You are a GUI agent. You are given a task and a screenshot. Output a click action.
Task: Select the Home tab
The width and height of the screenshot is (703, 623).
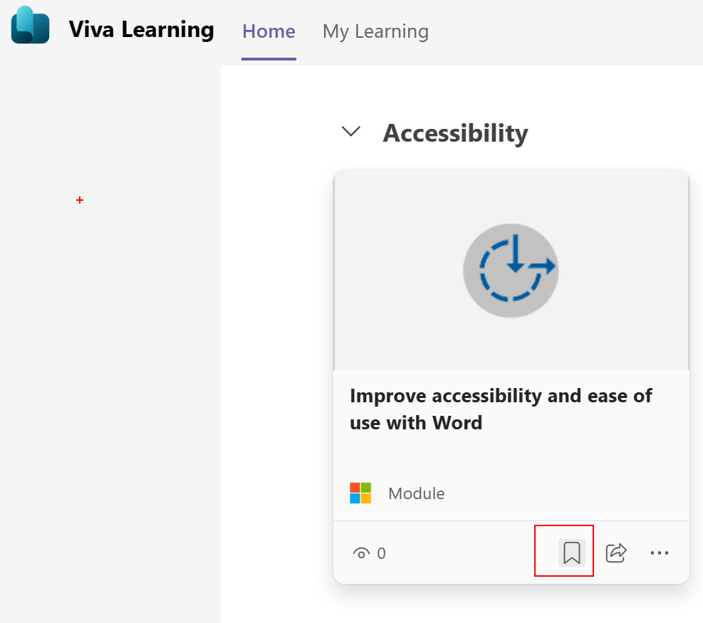click(269, 31)
